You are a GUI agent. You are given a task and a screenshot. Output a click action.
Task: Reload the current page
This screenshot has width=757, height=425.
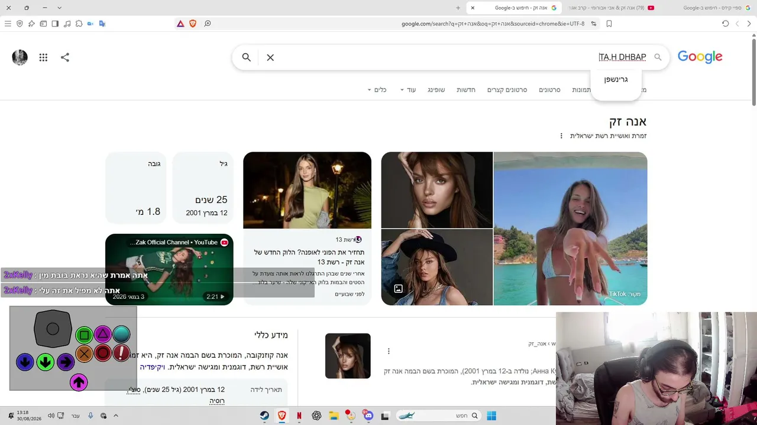(726, 24)
